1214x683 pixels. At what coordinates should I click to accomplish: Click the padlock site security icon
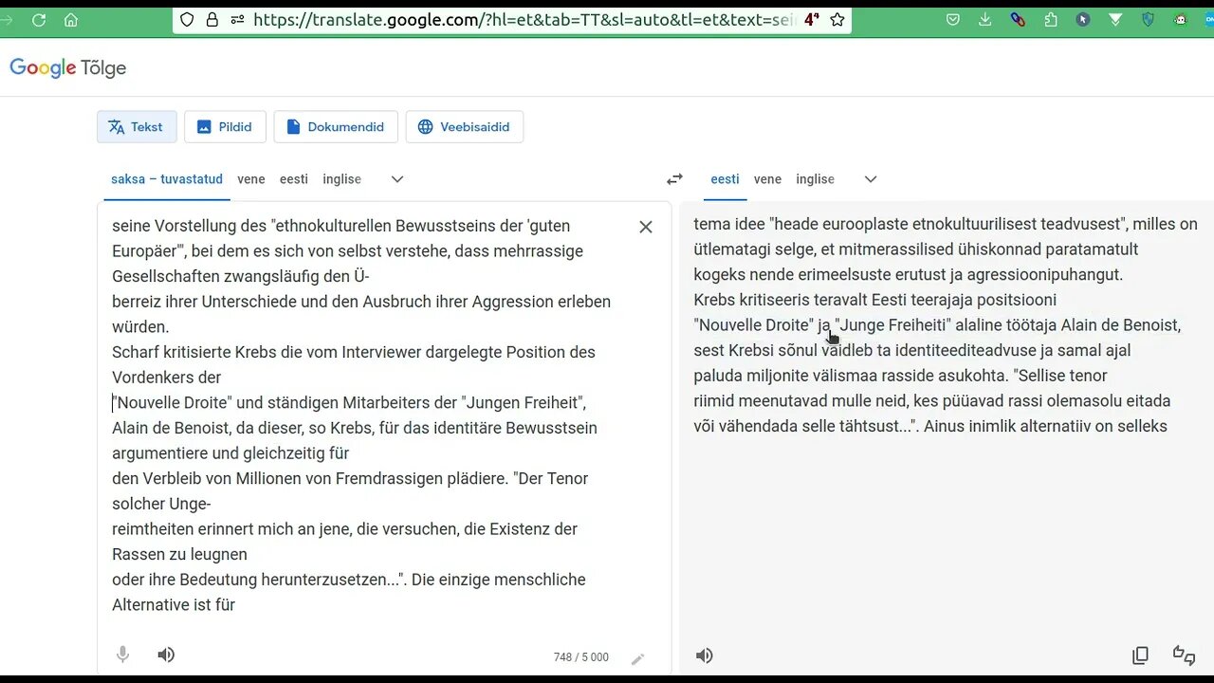pos(212,19)
